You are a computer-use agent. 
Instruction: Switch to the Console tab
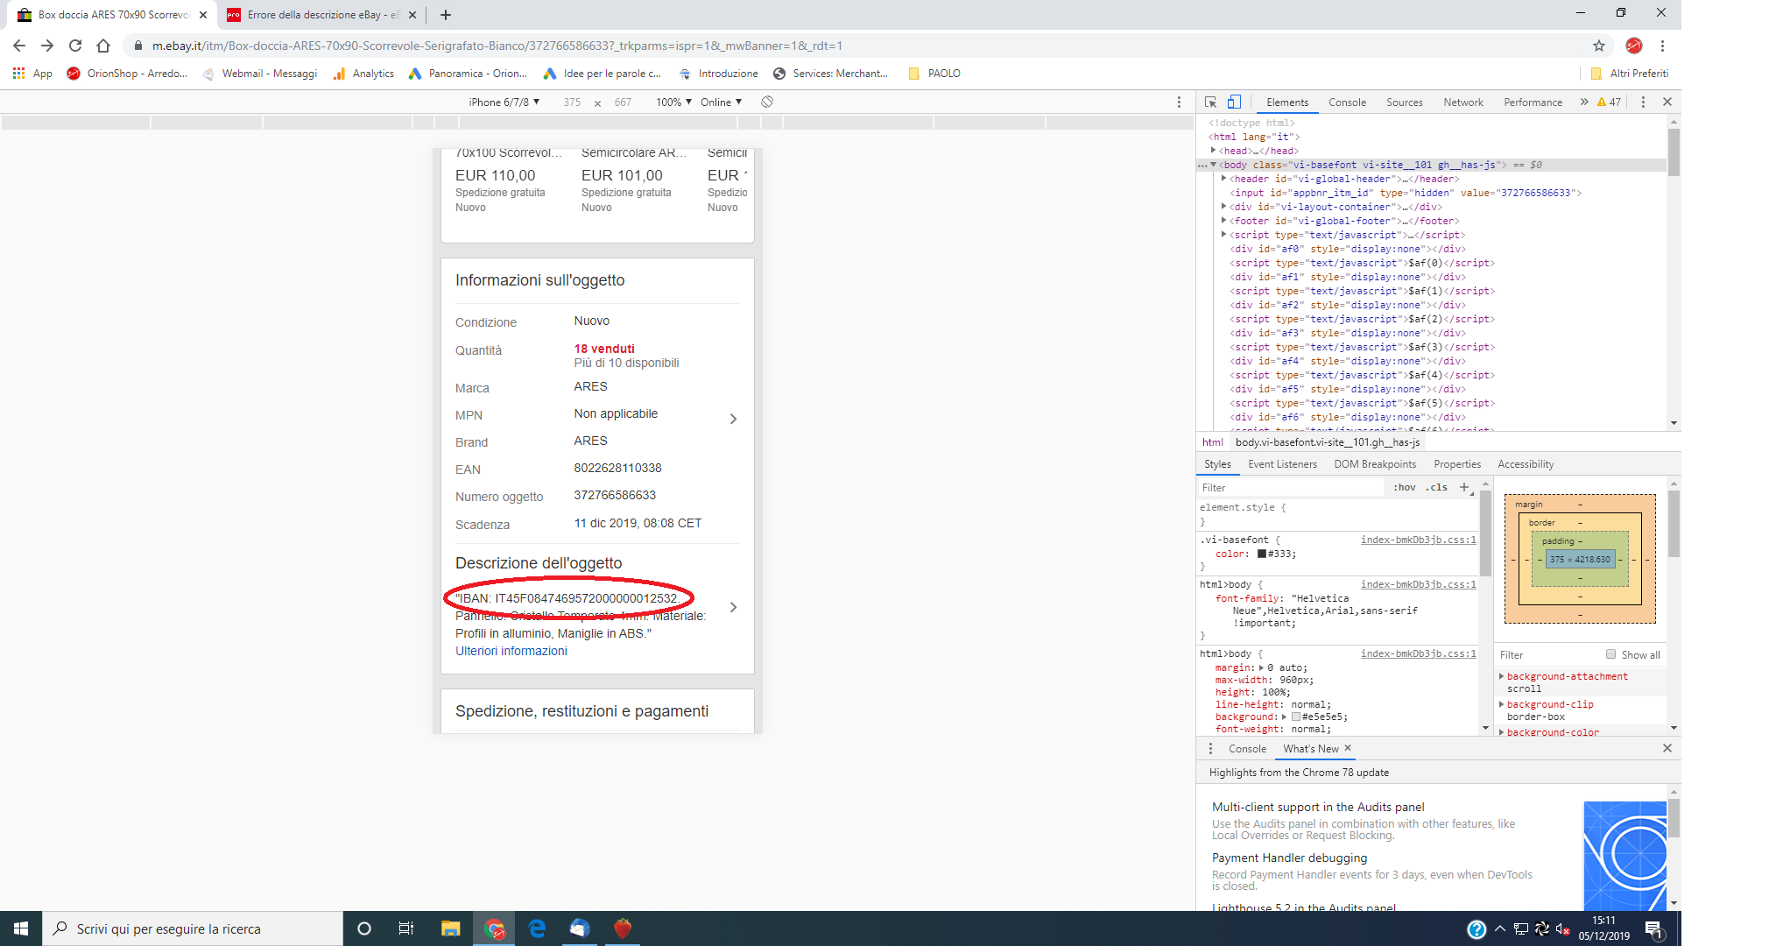coord(1347,102)
